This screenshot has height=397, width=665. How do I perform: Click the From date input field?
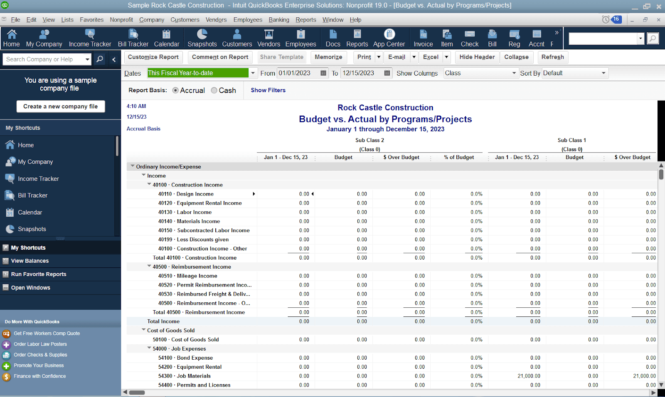tap(298, 73)
